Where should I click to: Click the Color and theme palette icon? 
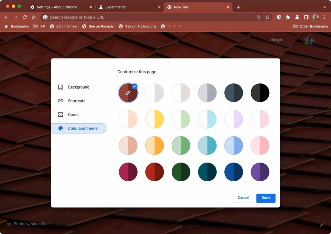[x=60, y=128]
